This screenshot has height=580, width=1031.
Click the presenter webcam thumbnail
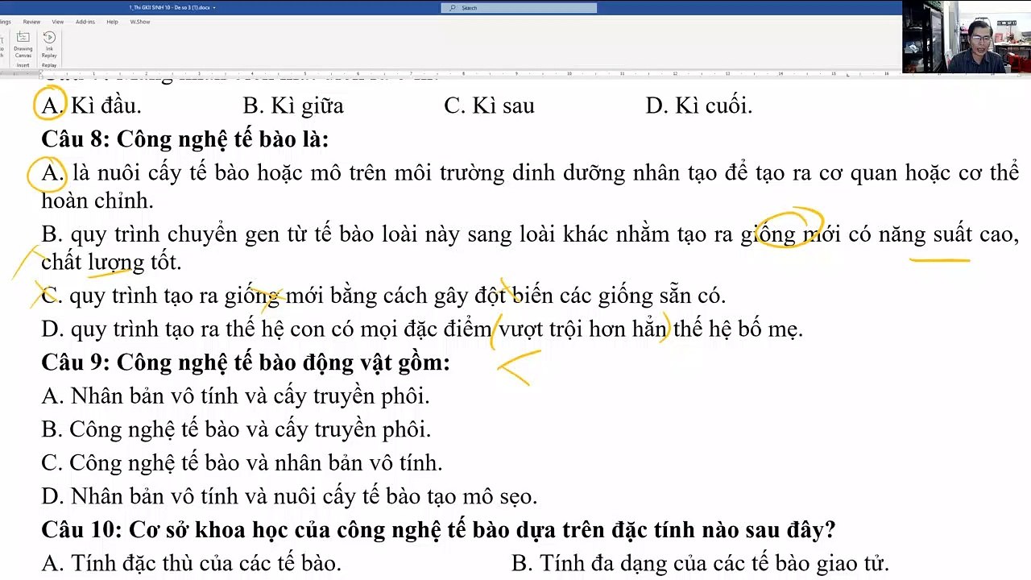966,37
